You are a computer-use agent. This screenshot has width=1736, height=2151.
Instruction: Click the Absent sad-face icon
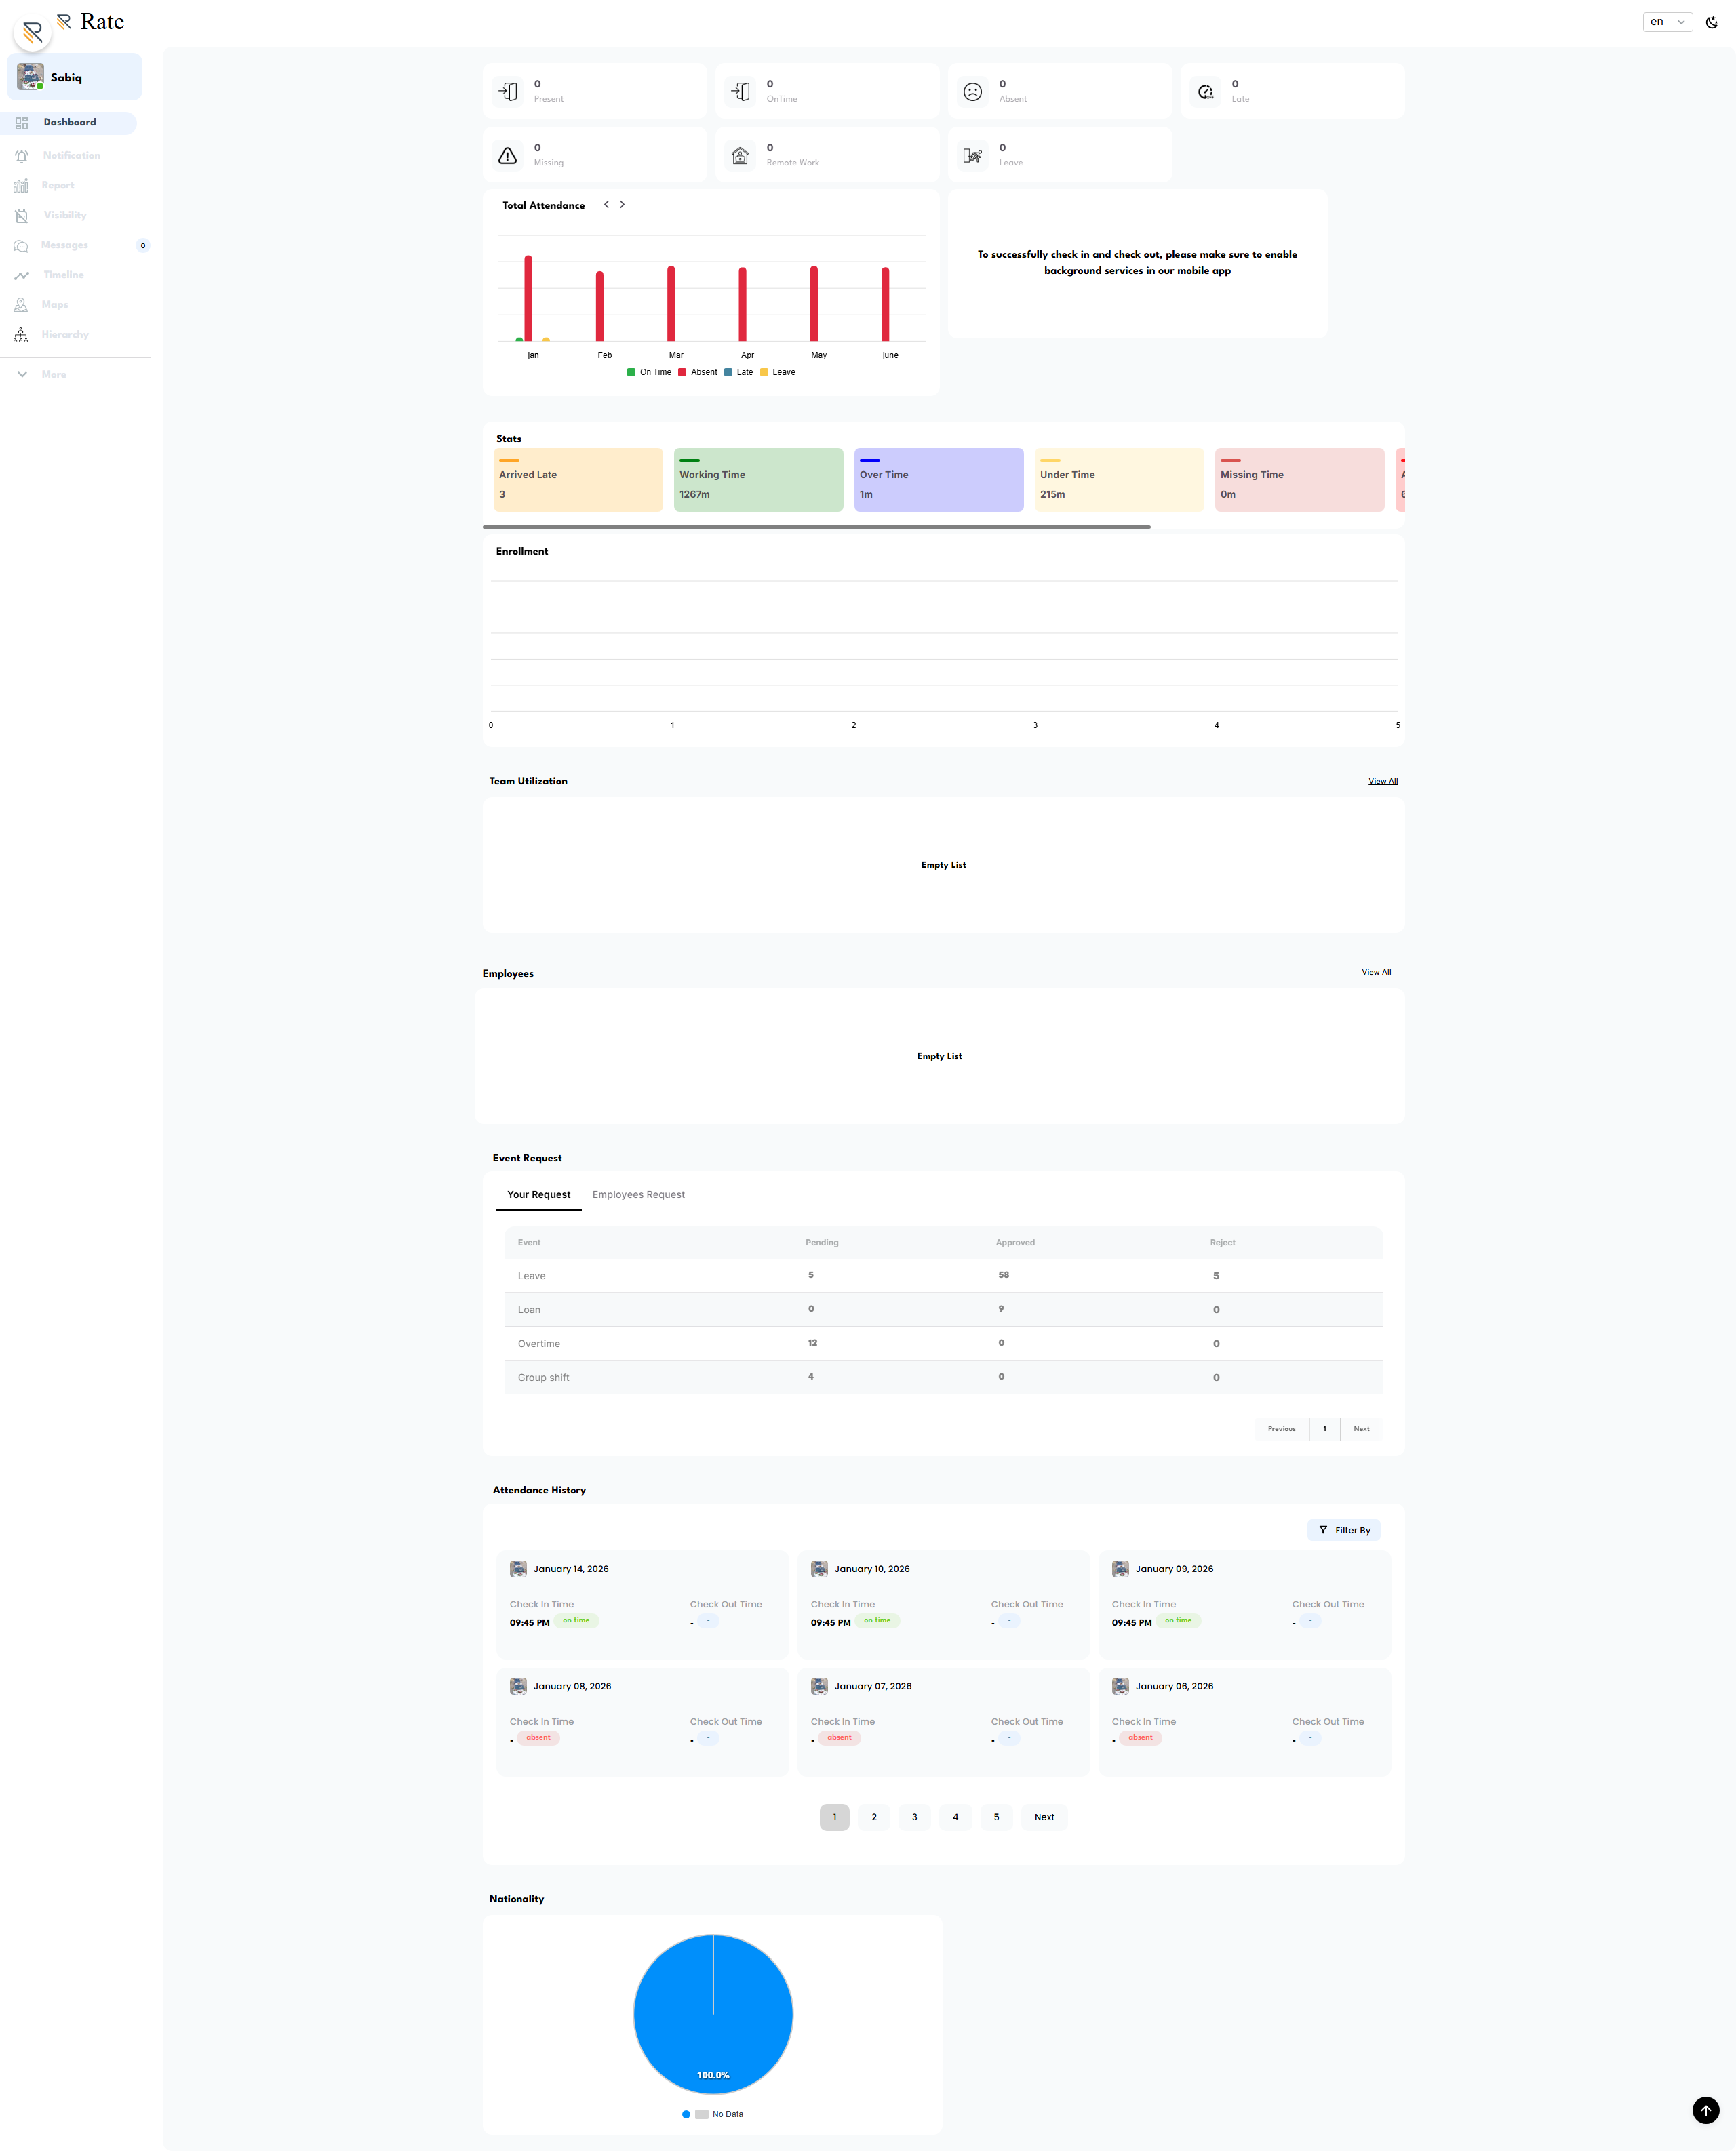tap(973, 92)
